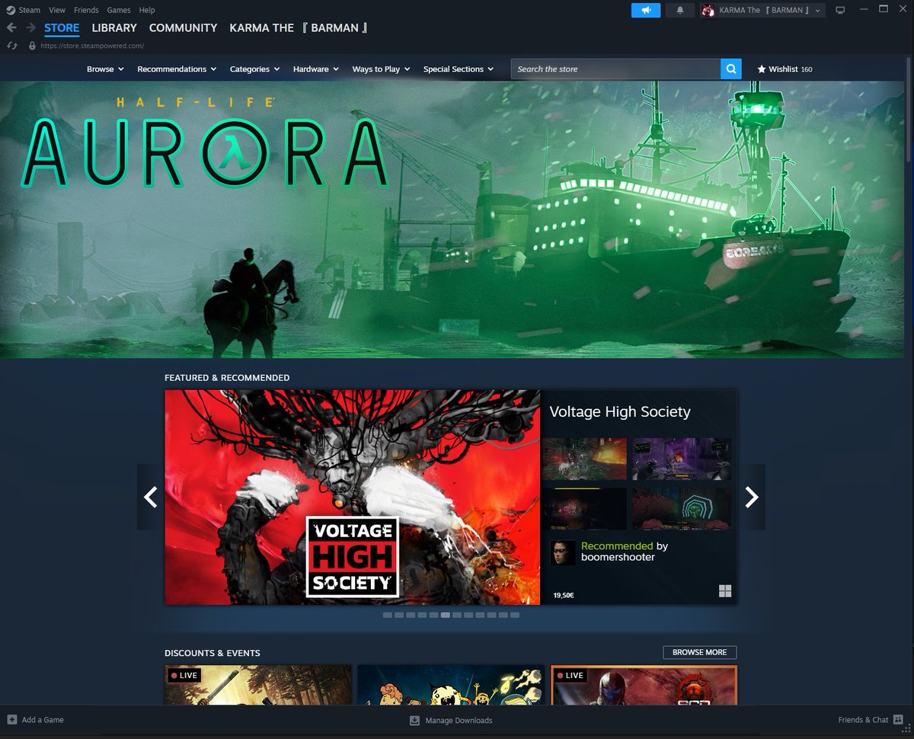
Task: Click the Windows platform icon on Voltage card
Action: [724, 591]
